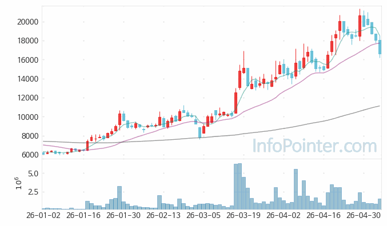Select the 26-01-30 date label
Image resolution: width=387 pixels, height=226 pixels.
coord(123,215)
